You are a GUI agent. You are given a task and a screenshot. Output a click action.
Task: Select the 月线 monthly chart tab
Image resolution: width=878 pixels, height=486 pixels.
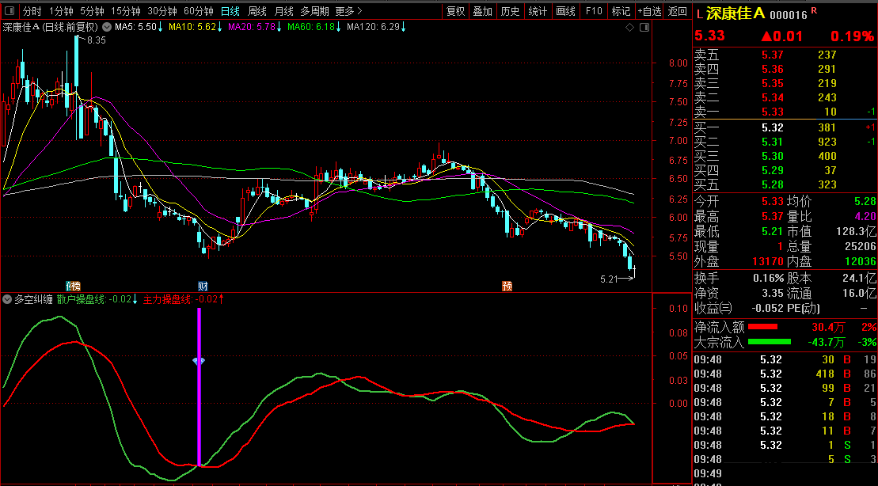pyautogui.click(x=284, y=11)
